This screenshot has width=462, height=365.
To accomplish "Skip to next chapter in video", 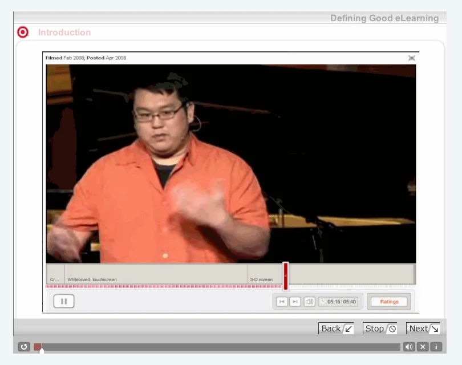I will pos(295,301).
